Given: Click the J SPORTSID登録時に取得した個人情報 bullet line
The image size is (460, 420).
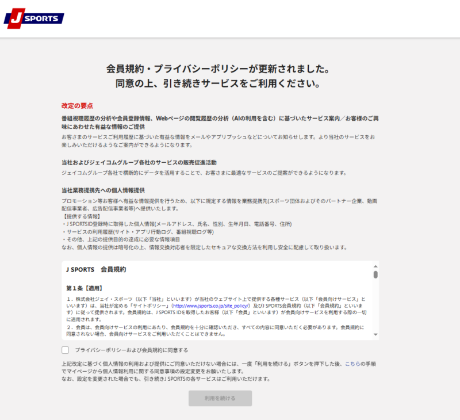Looking at the screenshot, I should [177, 224].
